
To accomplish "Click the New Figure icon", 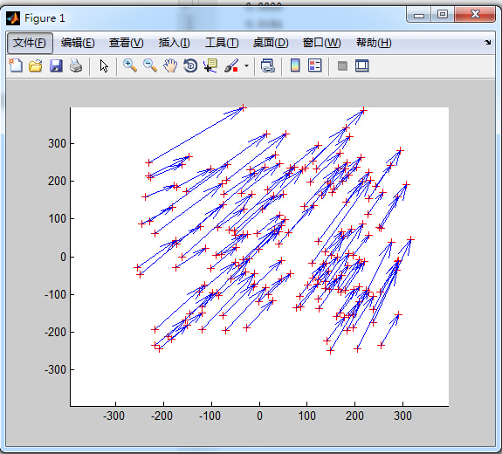I will point(16,66).
